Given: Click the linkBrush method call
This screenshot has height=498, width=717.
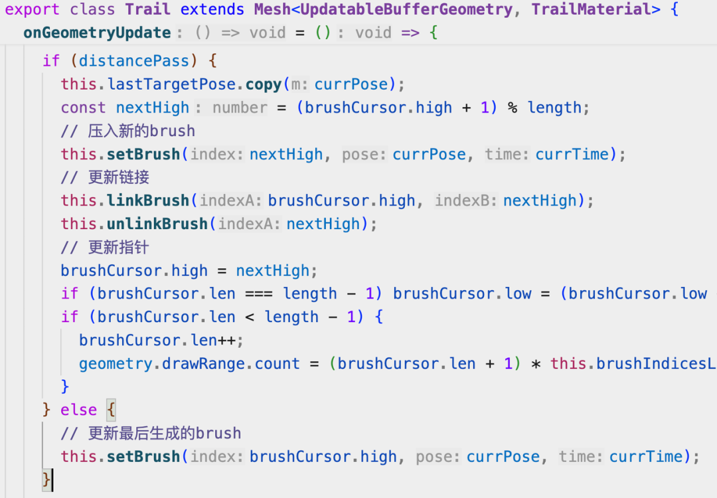Looking at the screenshot, I should point(148,201).
